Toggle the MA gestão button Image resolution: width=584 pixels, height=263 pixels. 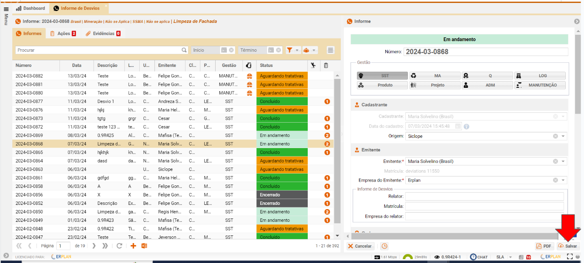[435, 76]
